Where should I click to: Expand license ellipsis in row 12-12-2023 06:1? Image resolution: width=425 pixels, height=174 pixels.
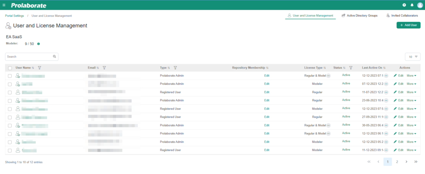pos(329,133)
